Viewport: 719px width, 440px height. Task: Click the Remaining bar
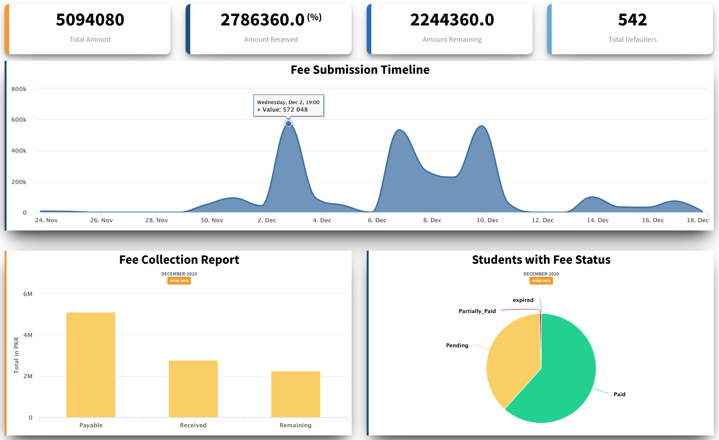(x=295, y=394)
